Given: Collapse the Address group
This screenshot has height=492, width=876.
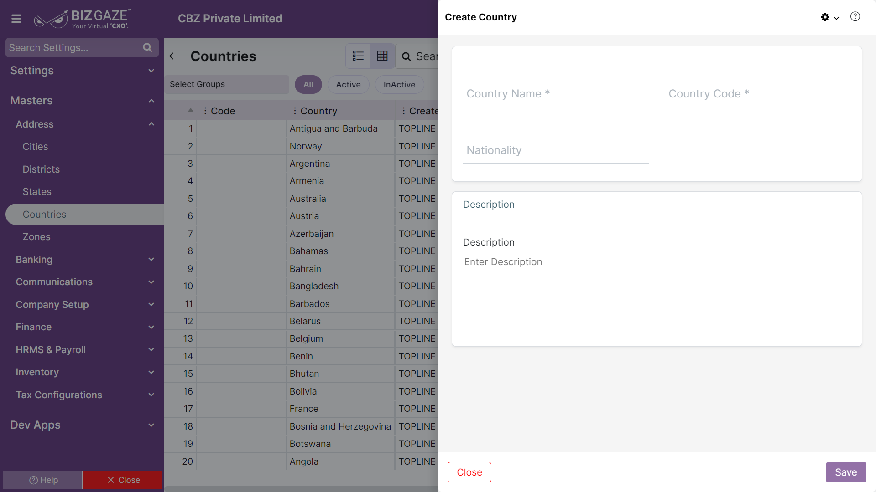Looking at the screenshot, I should click(x=151, y=124).
